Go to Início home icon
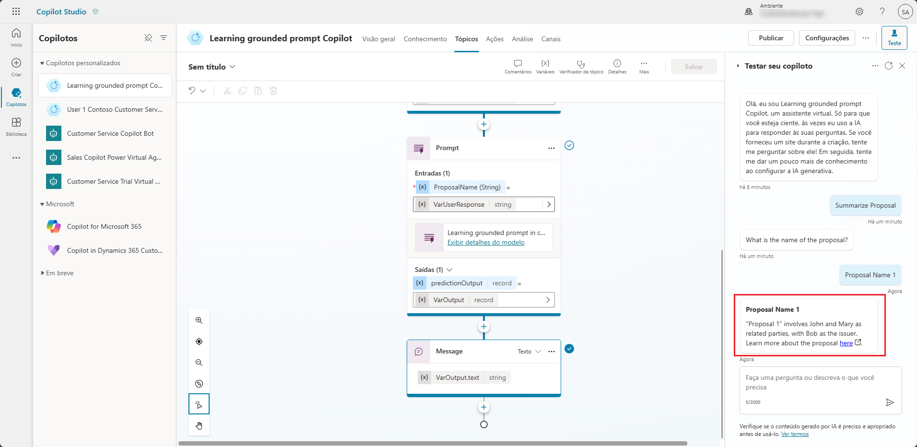Image resolution: width=917 pixels, height=447 pixels. 16,37
